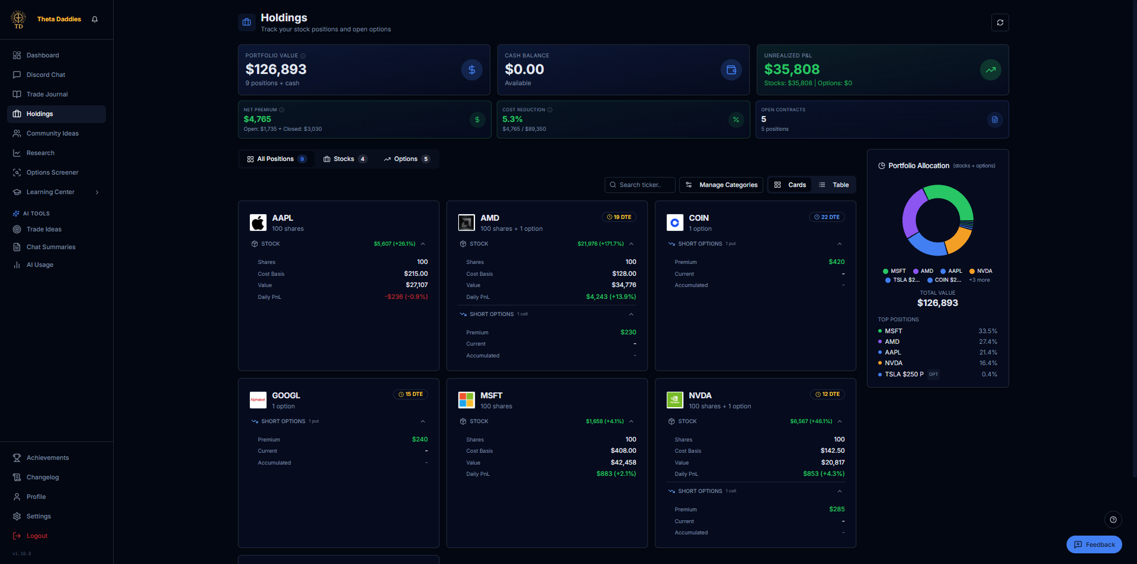1137x564 pixels.
Task: Log out using the Logout link
Action: [x=57, y=536]
